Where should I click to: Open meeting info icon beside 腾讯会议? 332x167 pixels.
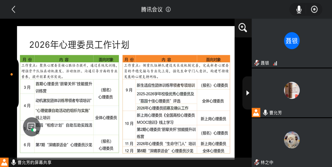point(168,9)
